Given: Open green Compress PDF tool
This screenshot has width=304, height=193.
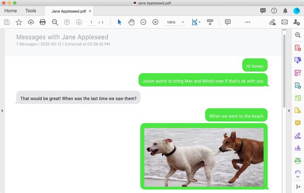Looking at the screenshot, I should point(297,98).
